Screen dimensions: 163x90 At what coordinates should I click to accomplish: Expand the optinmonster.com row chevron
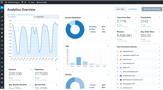point(160,63)
